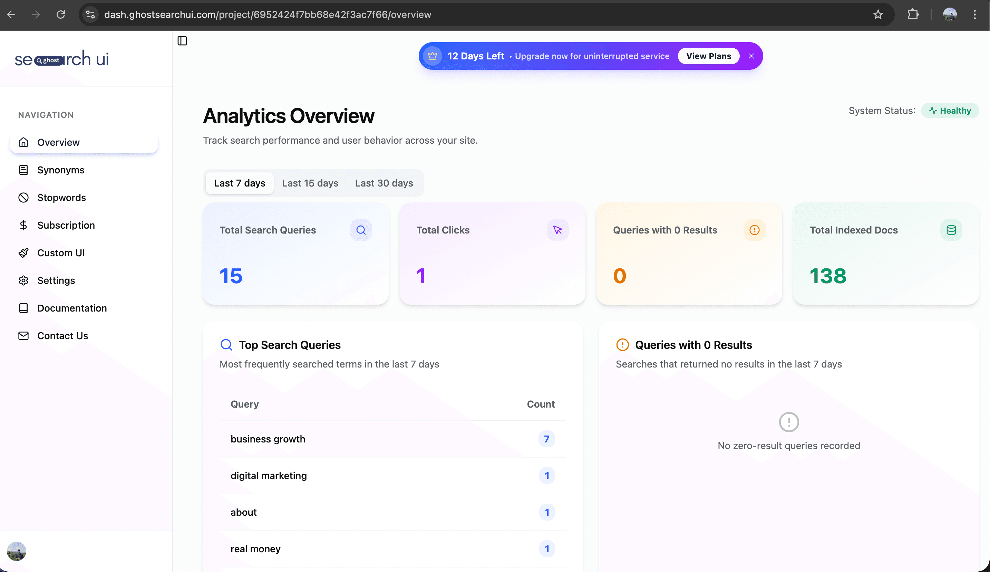Click the warning icon on Queries with 0 Results card
The image size is (990, 572).
tap(754, 230)
